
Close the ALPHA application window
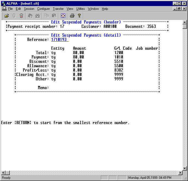tap(184, 3)
